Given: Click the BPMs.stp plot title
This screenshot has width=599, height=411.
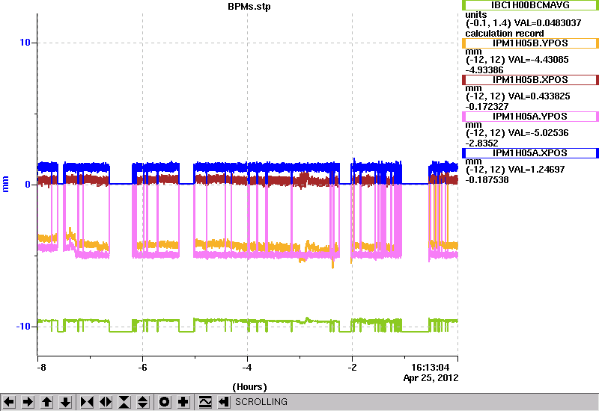Looking at the screenshot, I should [x=249, y=7].
